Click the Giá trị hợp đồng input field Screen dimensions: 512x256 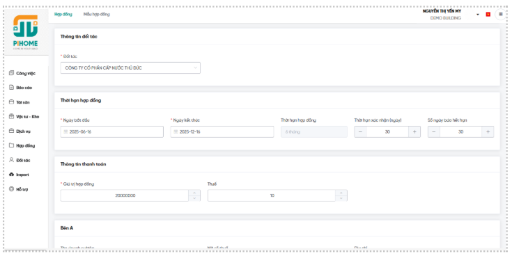tap(125, 195)
